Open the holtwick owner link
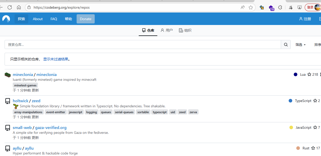321x156 pixels. (x=21, y=101)
